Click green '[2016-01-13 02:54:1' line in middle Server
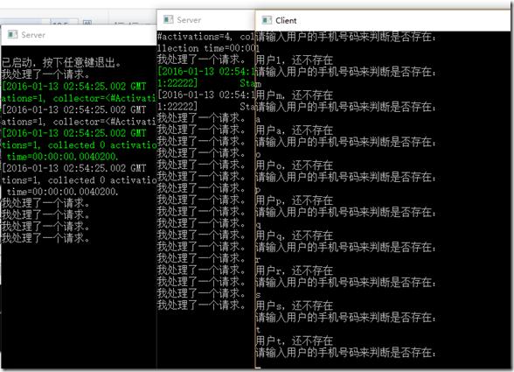This screenshot has width=514, height=372. [206, 72]
